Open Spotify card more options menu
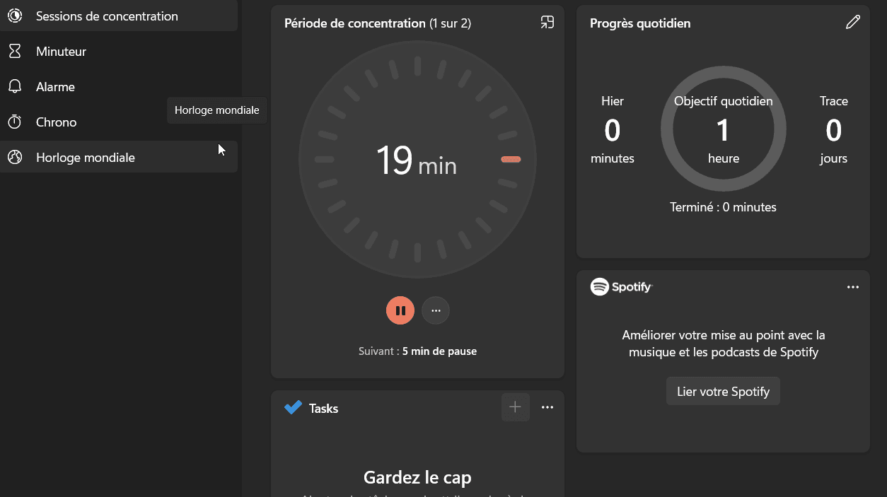Image resolution: width=887 pixels, height=497 pixels. [853, 287]
